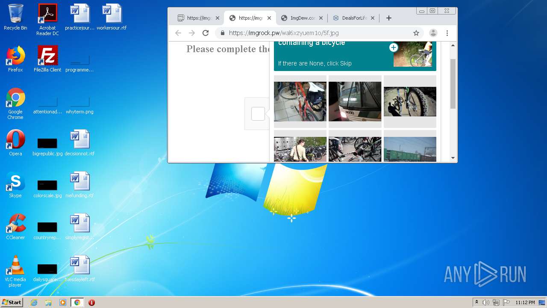Select mountain bike wheel shadow image

pyautogui.click(x=410, y=101)
